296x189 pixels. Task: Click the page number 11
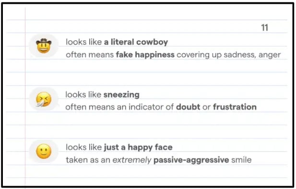click(264, 28)
